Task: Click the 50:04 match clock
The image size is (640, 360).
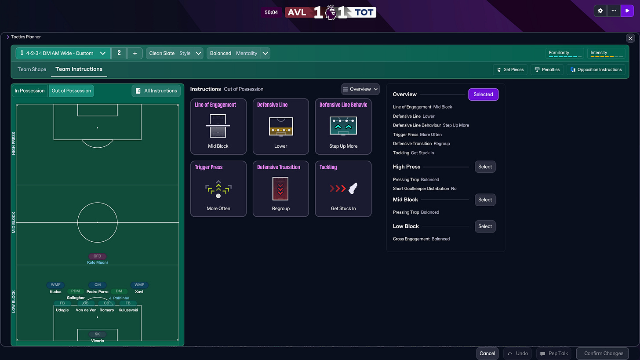Action: (272, 12)
